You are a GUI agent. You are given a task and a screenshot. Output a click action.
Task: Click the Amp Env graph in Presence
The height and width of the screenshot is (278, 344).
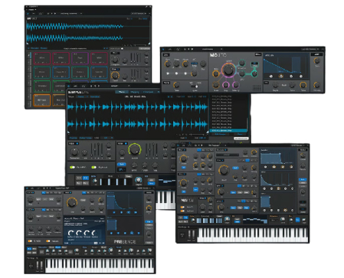(124, 202)
